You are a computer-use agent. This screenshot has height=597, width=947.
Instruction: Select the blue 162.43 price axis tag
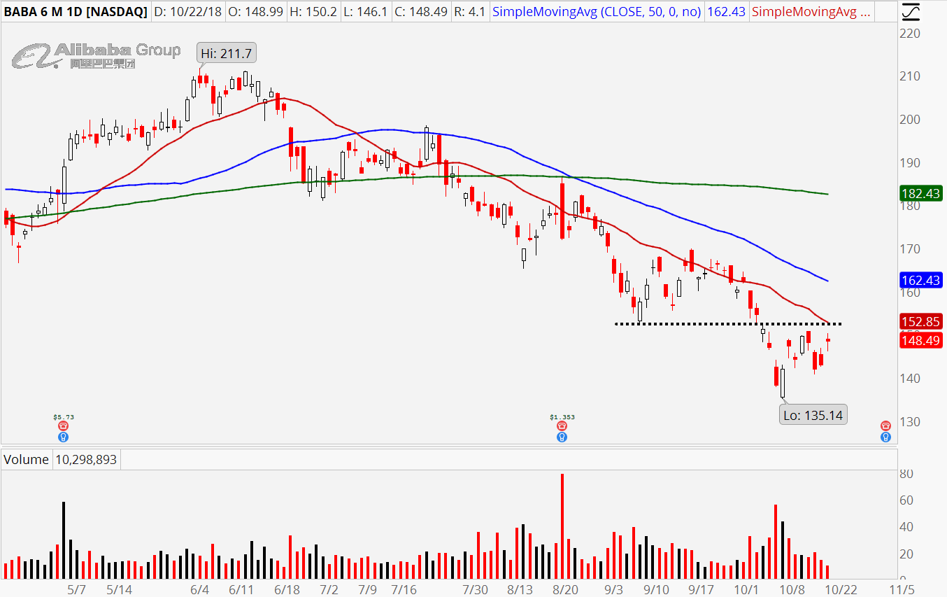click(x=923, y=281)
